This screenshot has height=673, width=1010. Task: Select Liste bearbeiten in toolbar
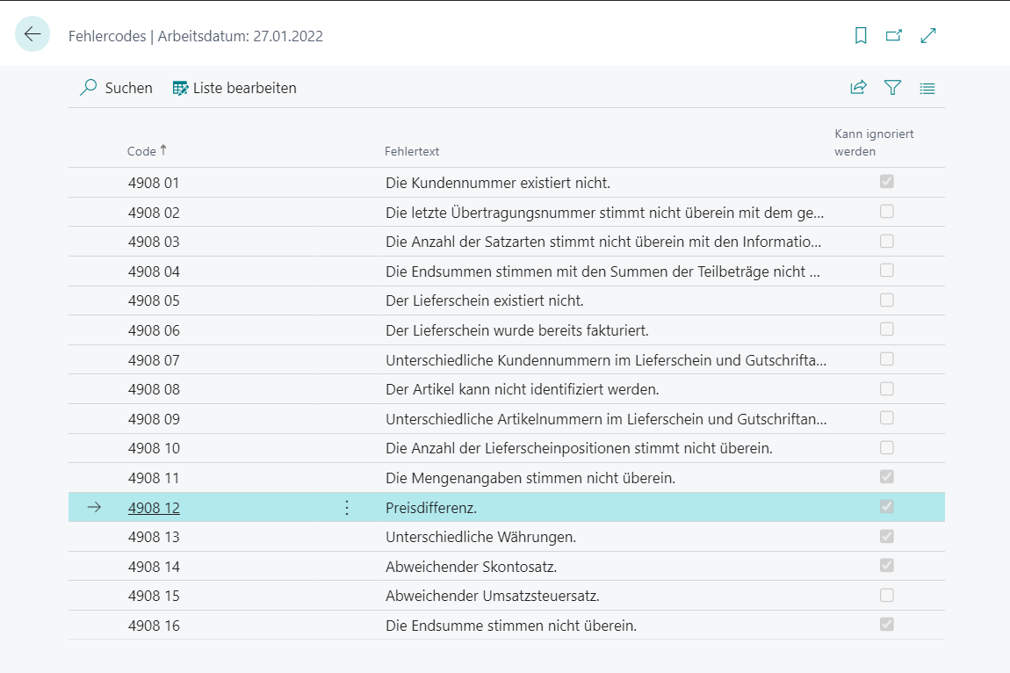[234, 88]
